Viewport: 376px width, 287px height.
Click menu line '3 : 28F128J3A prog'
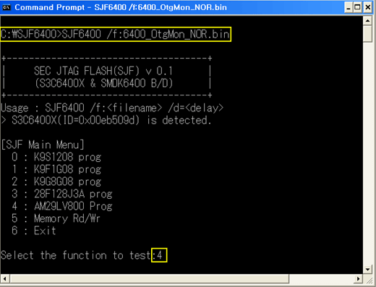click(62, 194)
